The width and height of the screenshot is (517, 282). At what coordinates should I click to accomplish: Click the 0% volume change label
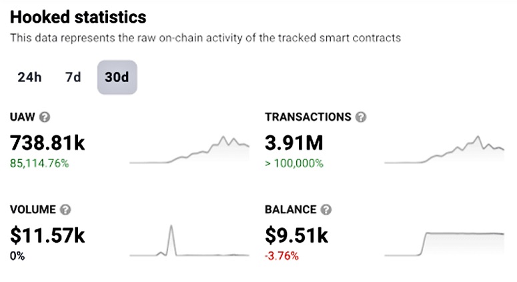(17, 256)
